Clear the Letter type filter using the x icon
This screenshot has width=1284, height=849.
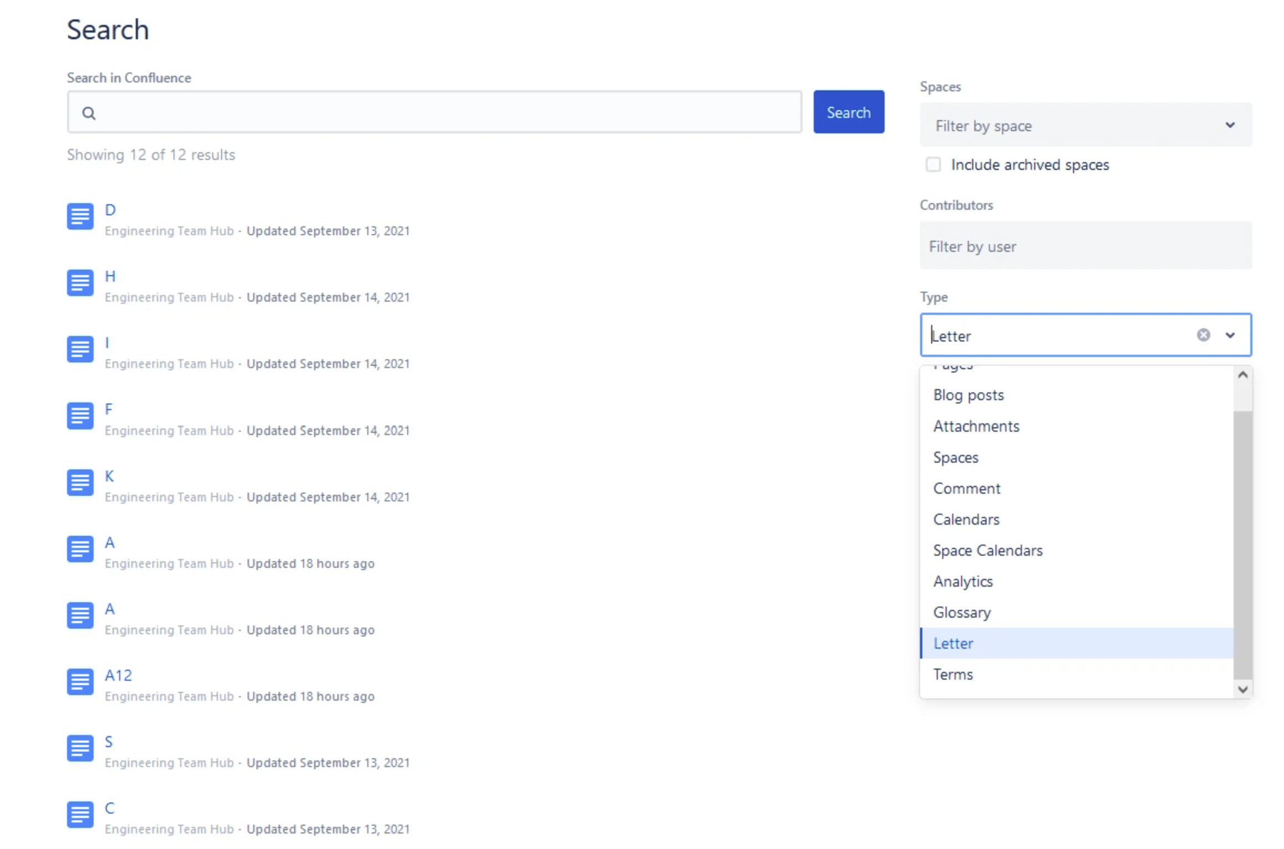point(1203,335)
